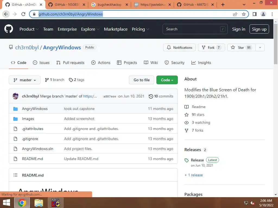Open the tab search chevron
This screenshot has width=278, height=208.
tap(244, 5)
